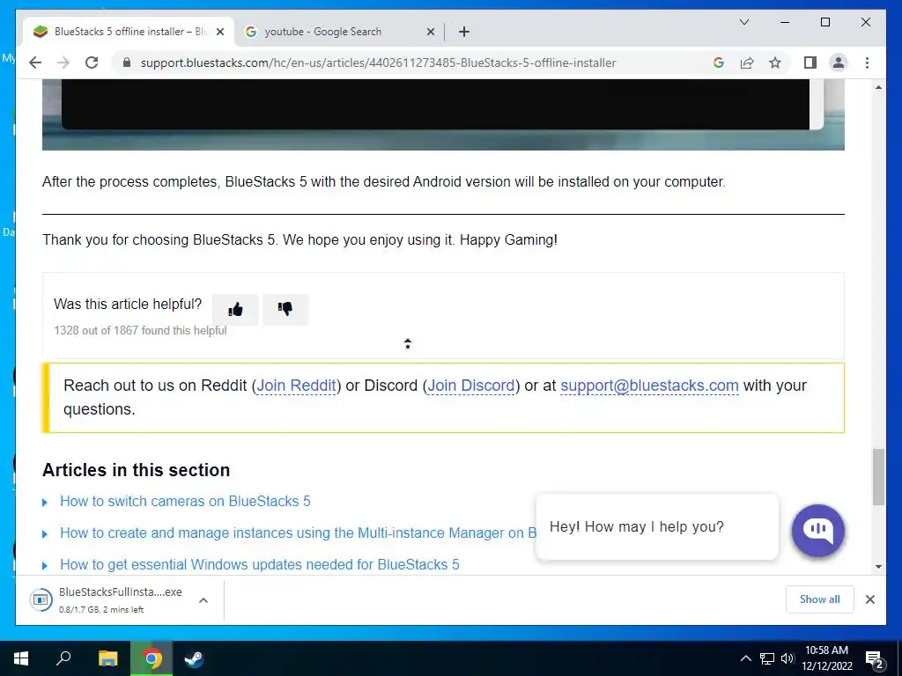Click the address bar URL field
The image size is (902, 676).
point(378,62)
